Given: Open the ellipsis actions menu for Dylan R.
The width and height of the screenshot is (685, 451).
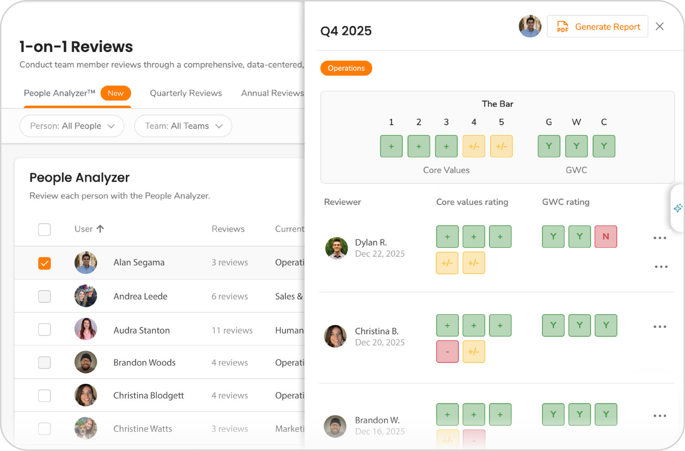Looking at the screenshot, I should [x=660, y=238].
